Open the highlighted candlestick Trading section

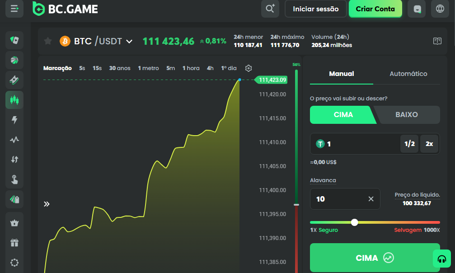point(14,100)
